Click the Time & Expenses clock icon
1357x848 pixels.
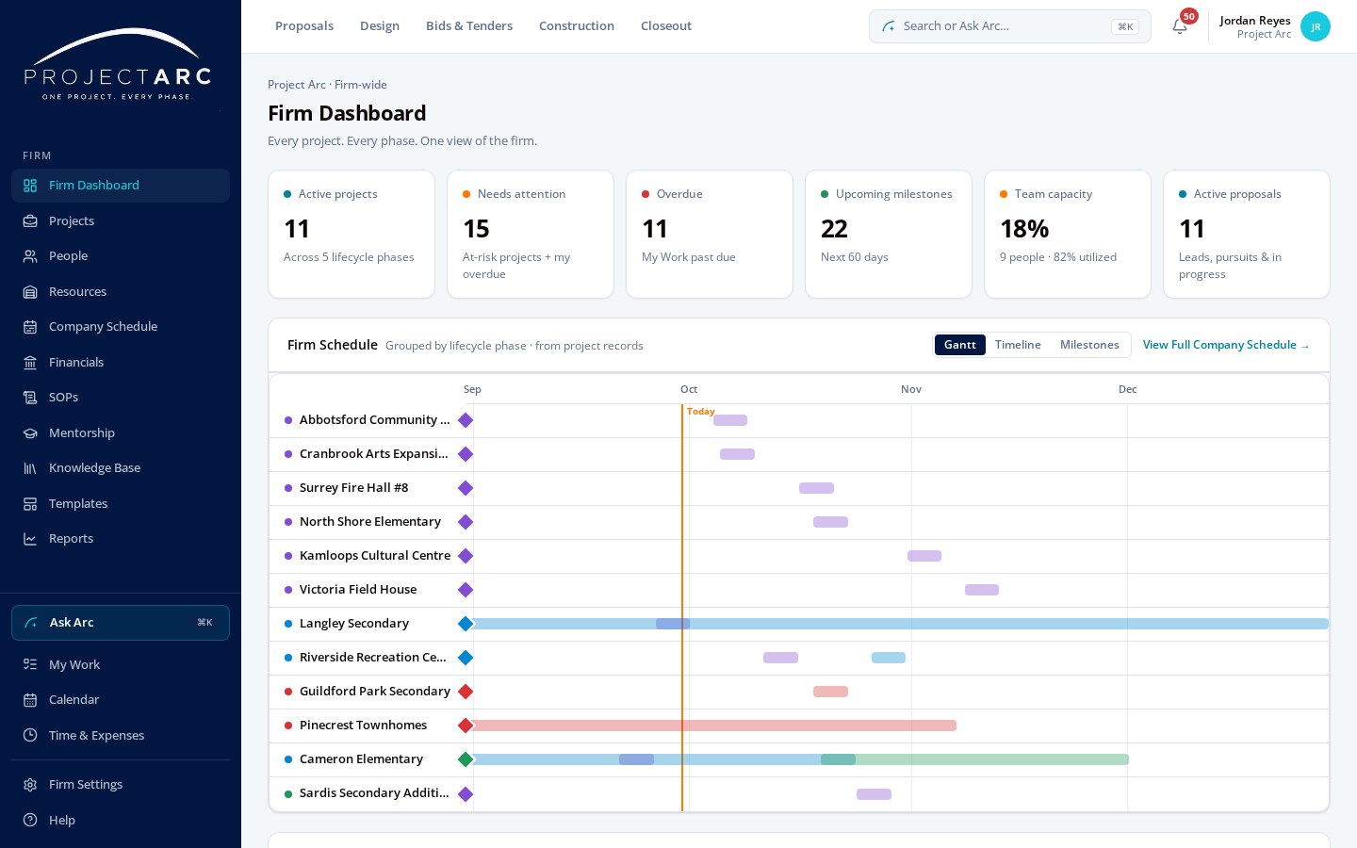pos(30,735)
